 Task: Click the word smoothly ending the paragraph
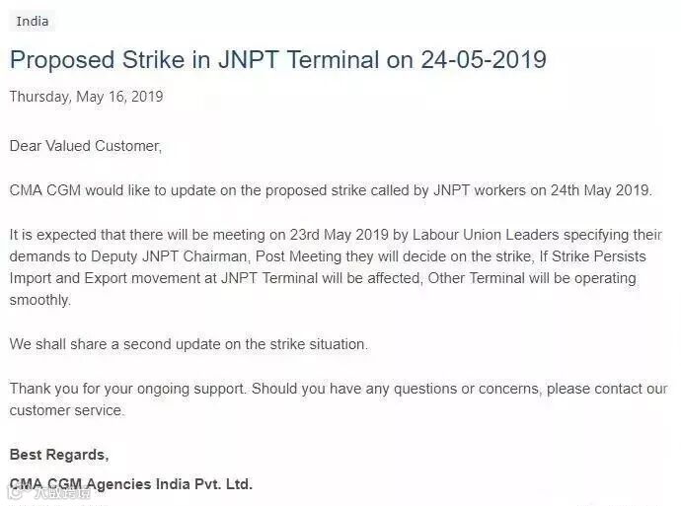point(39,300)
